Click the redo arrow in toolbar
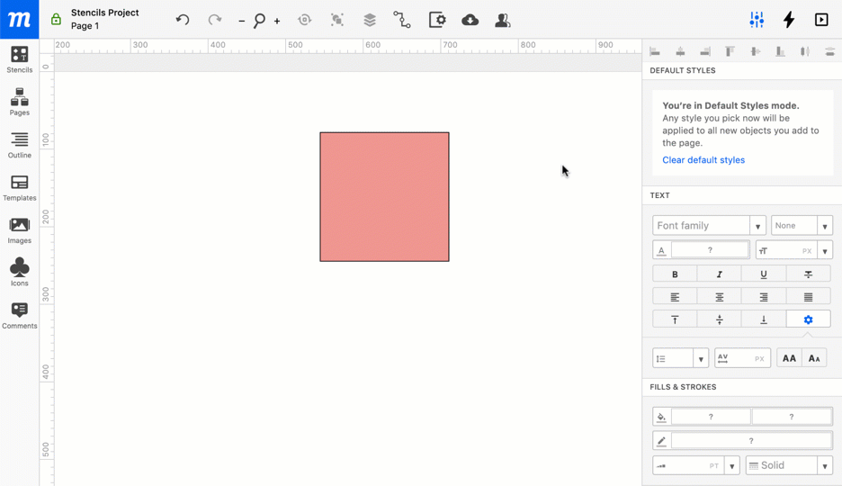Screen dimensions: 842x486 tap(215, 20)
